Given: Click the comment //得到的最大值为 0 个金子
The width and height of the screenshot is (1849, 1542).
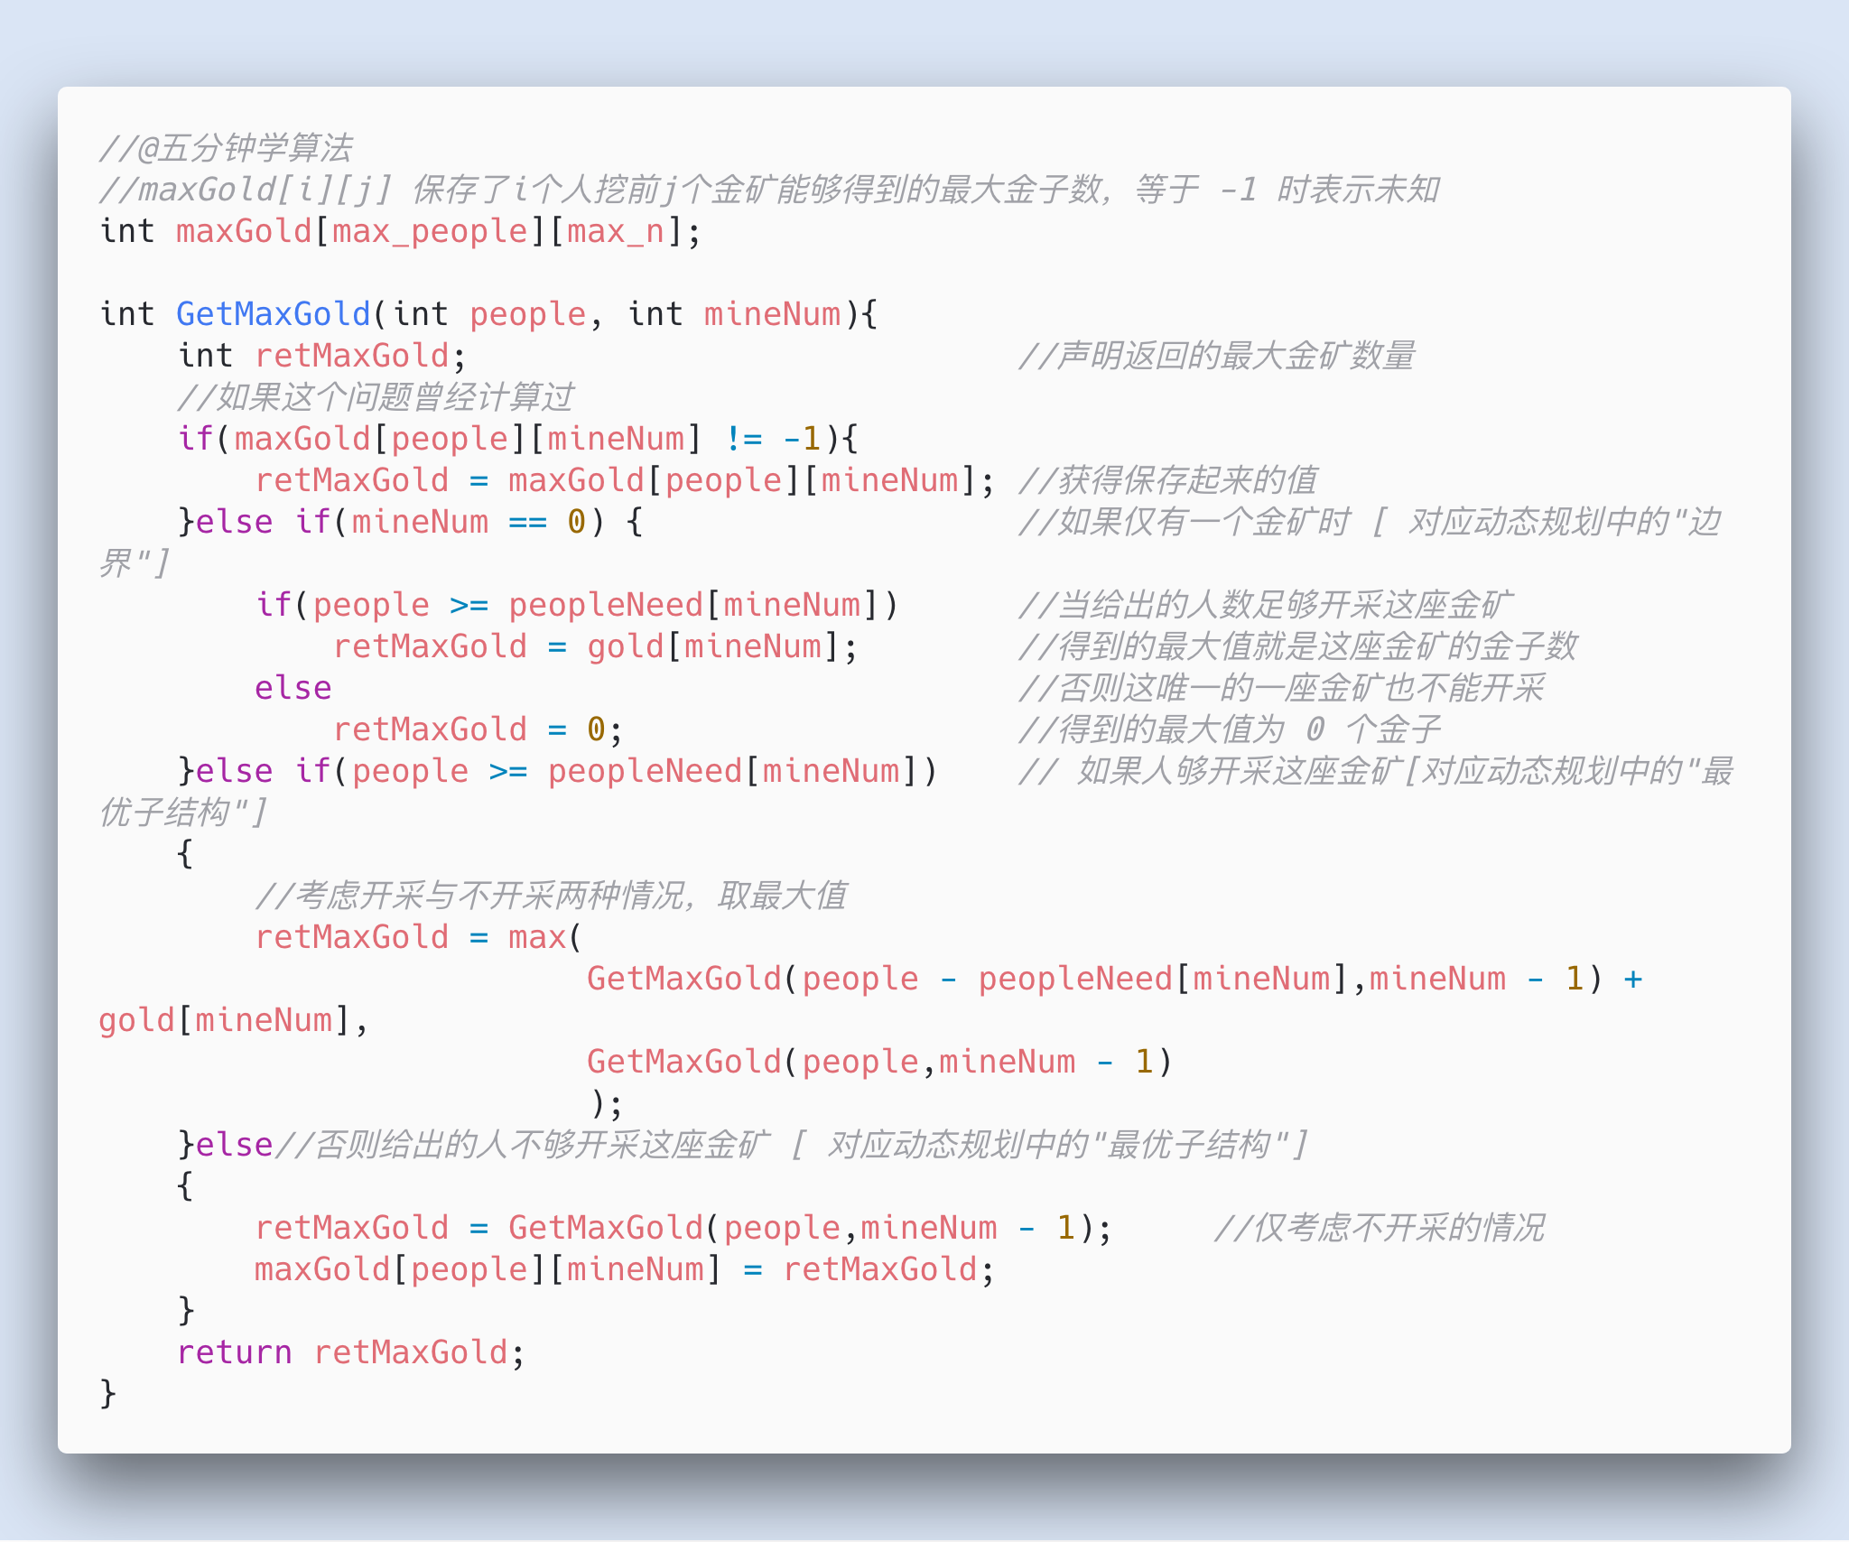Looking at the screenshot, I should pos(1229,729).
